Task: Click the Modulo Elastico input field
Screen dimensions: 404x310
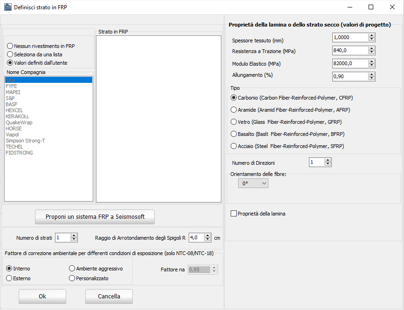Action: point(349,63)
